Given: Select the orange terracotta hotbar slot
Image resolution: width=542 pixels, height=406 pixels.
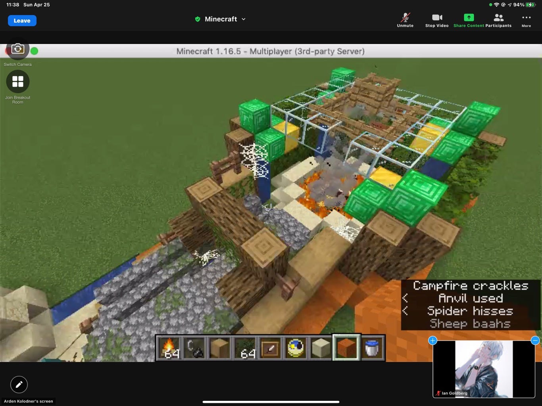Looking at the screenshot, I should (x=346, y=347).
